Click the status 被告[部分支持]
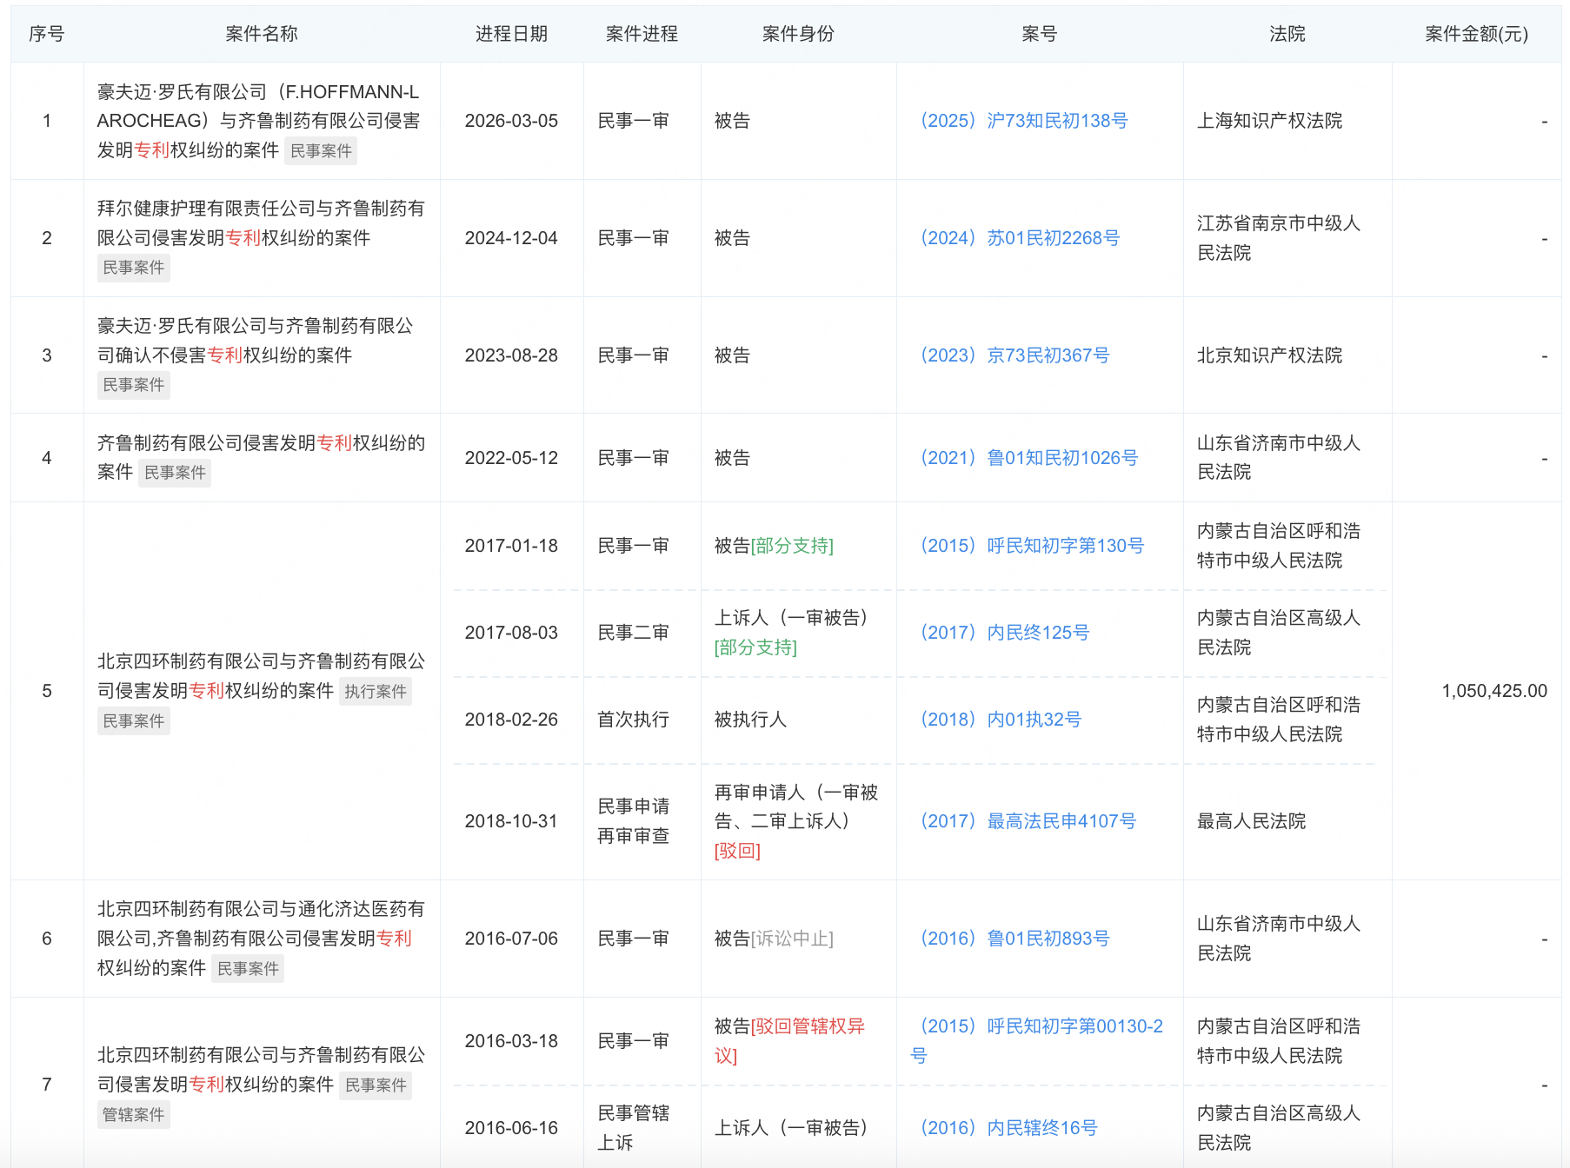The height and width of the screenshot is (1168, 1570). [x=774, y=546]
